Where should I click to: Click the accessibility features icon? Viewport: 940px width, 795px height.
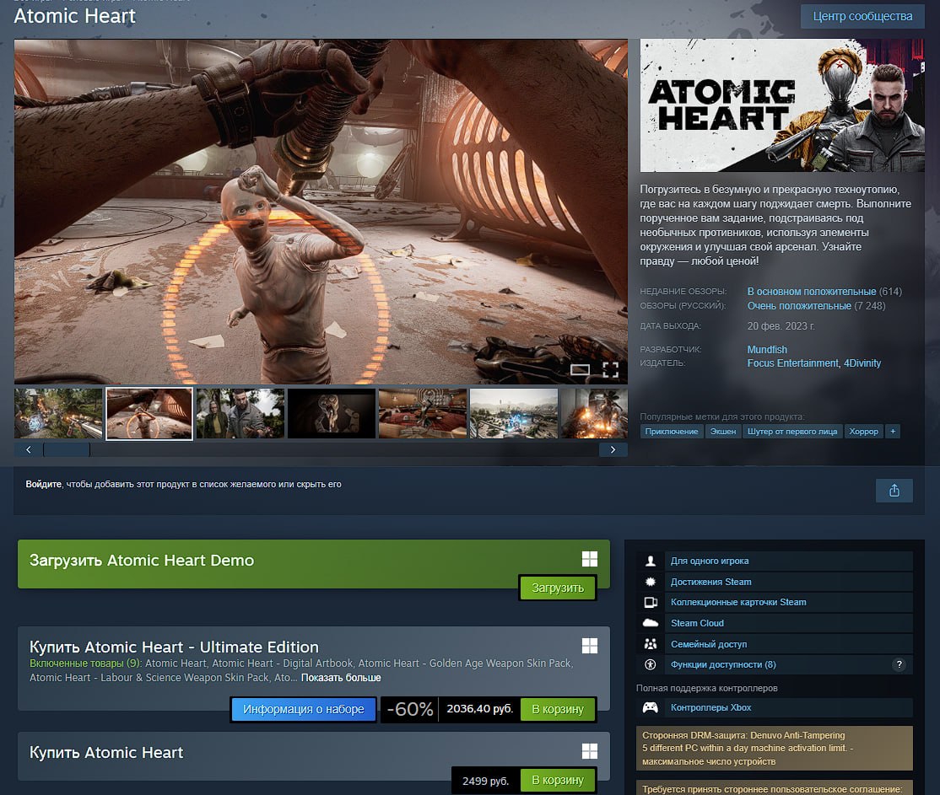[651, 664]
